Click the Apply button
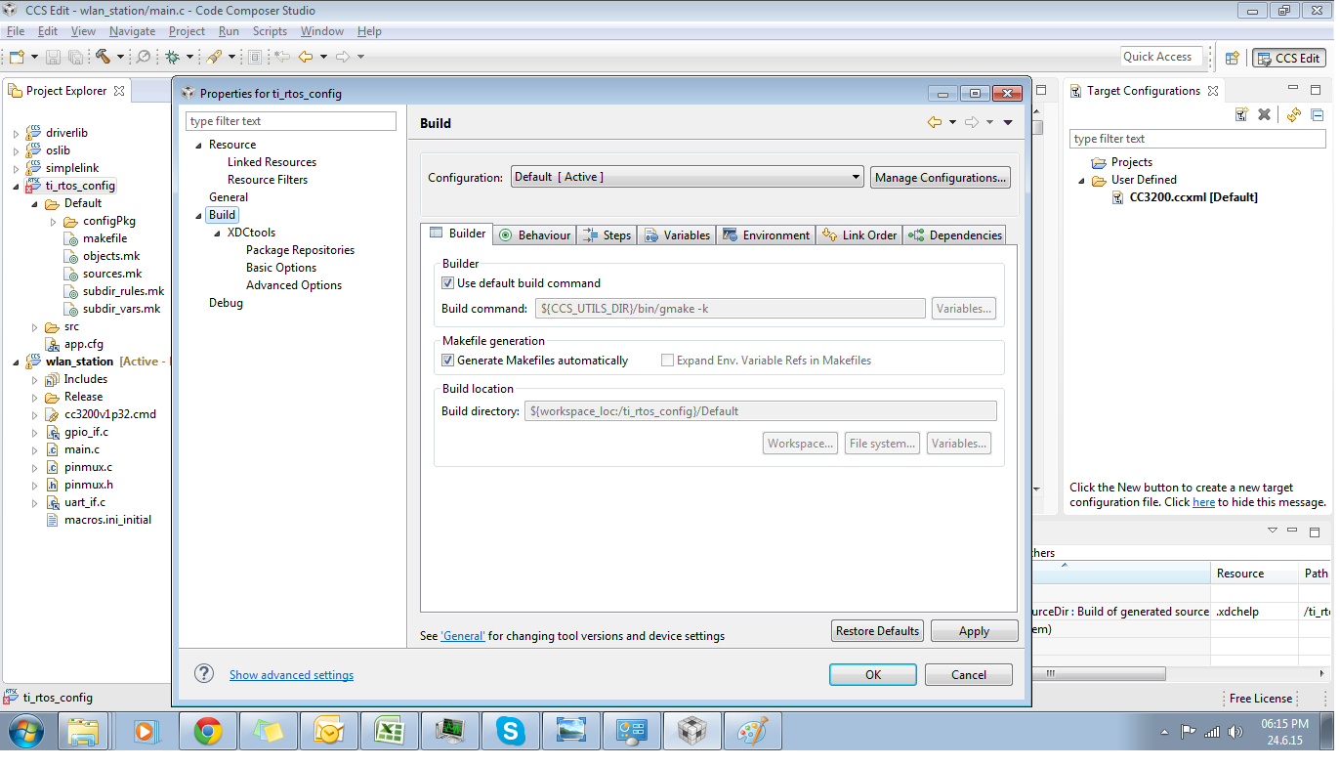The width and height of the screenshot is (1340, 766). 974,631
